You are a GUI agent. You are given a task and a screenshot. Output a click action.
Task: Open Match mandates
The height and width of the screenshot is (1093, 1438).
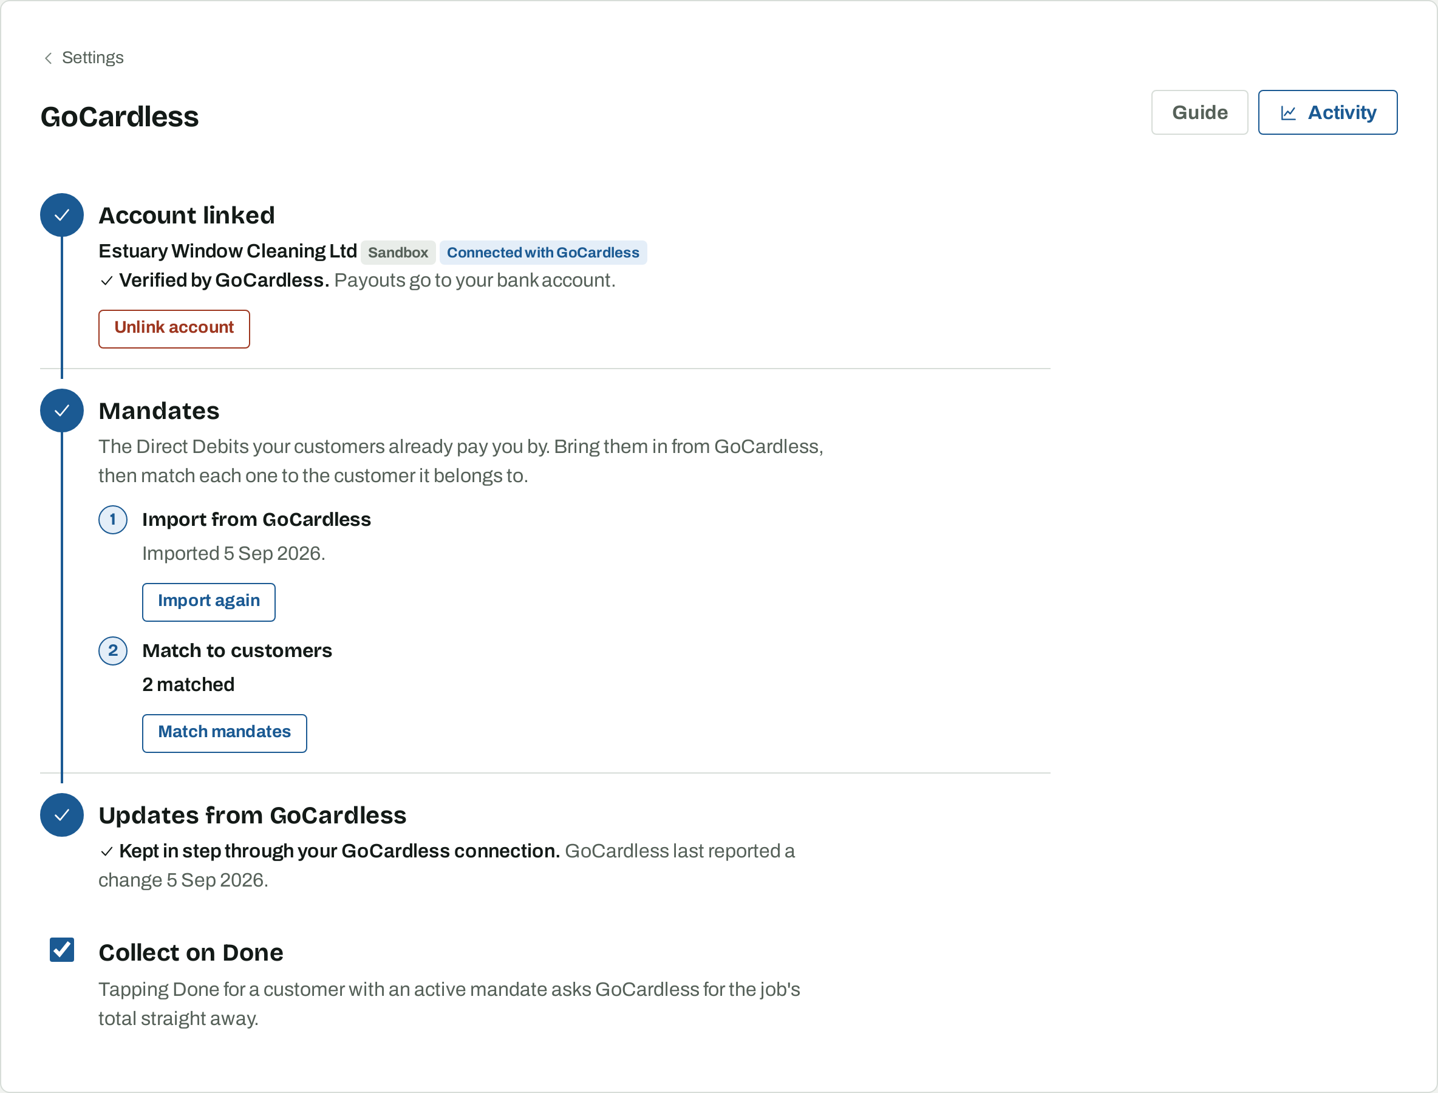tap(225, 734)
